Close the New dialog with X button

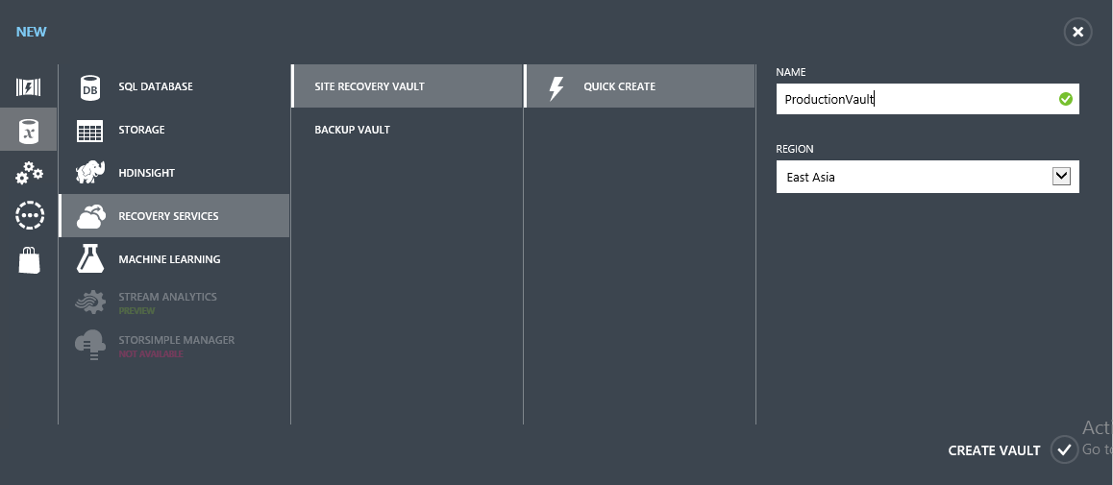(x=1077, y=32)
